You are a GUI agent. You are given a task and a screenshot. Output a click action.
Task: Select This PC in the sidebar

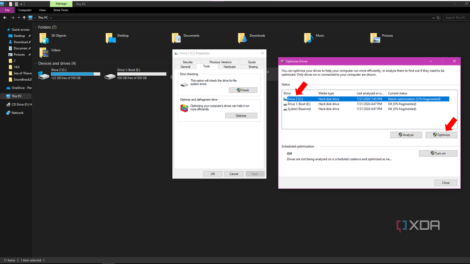(x=17, y=96)
